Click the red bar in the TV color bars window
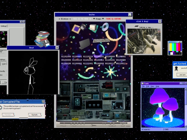The image size is (187, 140). (179, 47)
